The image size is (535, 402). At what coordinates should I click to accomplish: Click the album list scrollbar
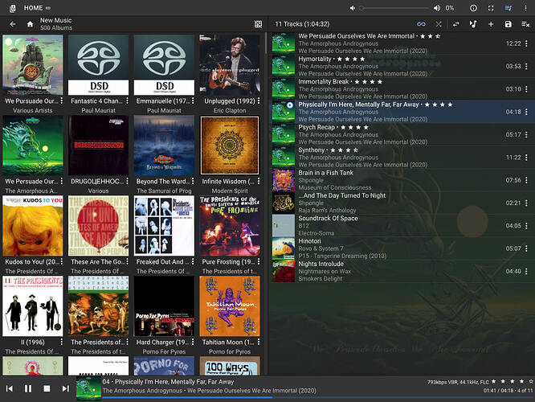(266, 43)
